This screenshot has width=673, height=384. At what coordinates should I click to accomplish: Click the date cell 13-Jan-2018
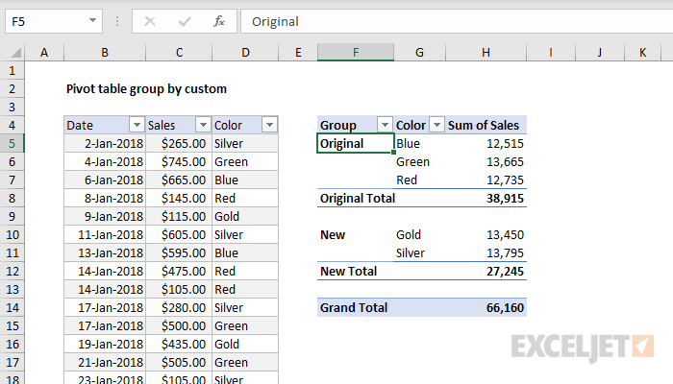[105, 252]
